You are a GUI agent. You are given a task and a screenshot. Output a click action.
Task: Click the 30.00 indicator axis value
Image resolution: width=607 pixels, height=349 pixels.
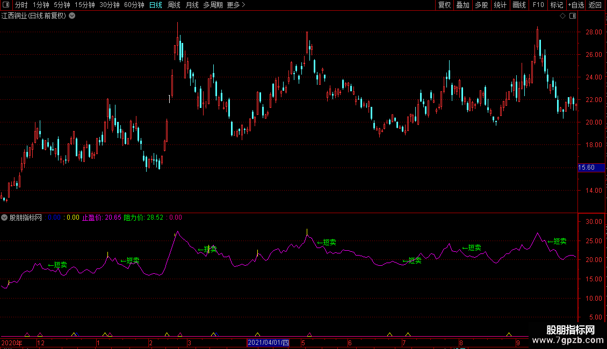tap(594, 222)
